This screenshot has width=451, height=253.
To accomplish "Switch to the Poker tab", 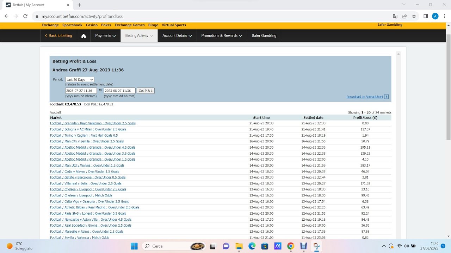I will tap(106, 25).
